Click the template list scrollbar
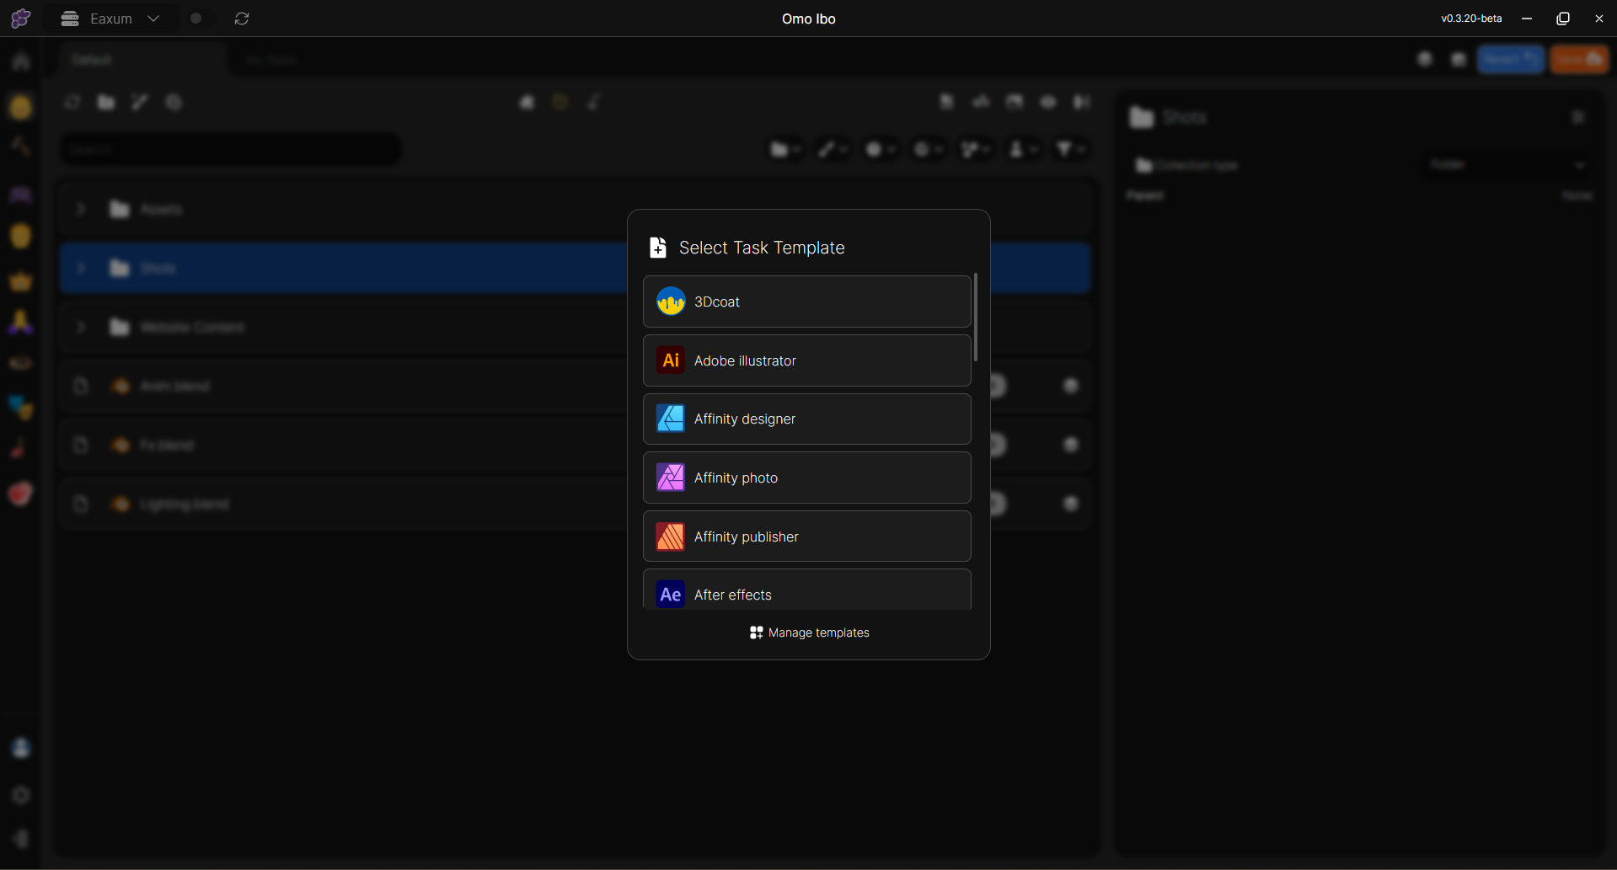Viewport: 1617px width, 870px height. (976, 318)
